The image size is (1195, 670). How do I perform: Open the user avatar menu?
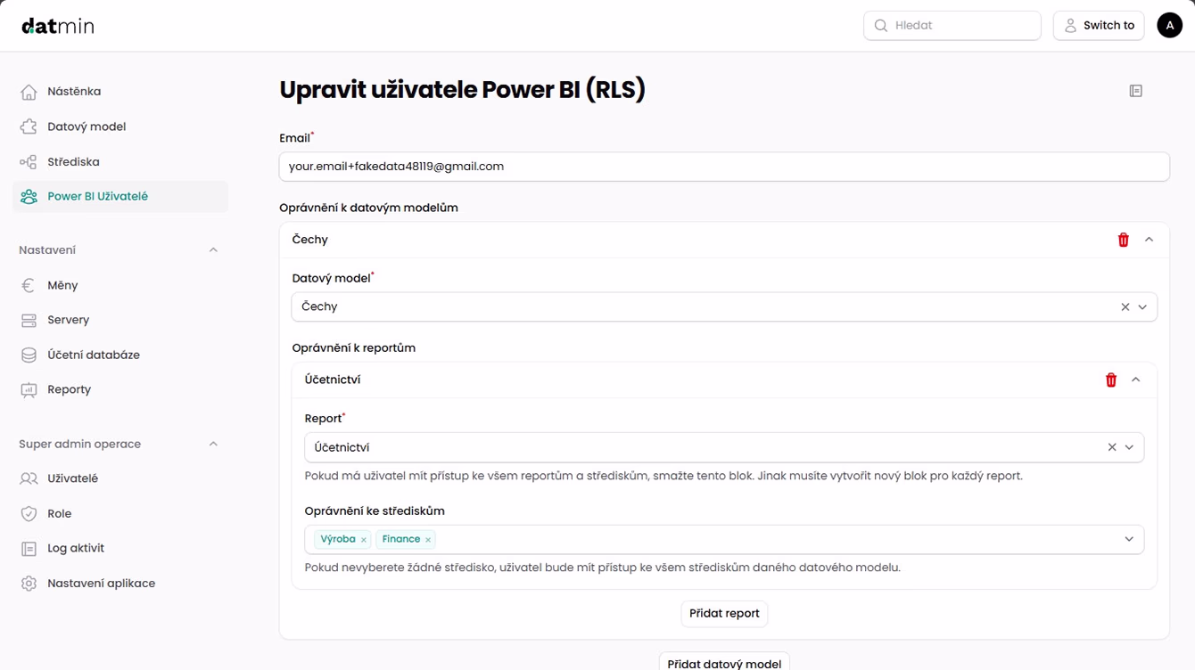coord(1169,26)
